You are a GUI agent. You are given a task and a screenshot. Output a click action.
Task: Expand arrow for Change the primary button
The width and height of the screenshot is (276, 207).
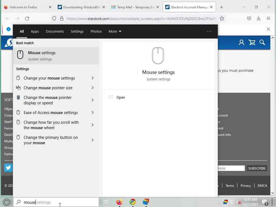92,140
